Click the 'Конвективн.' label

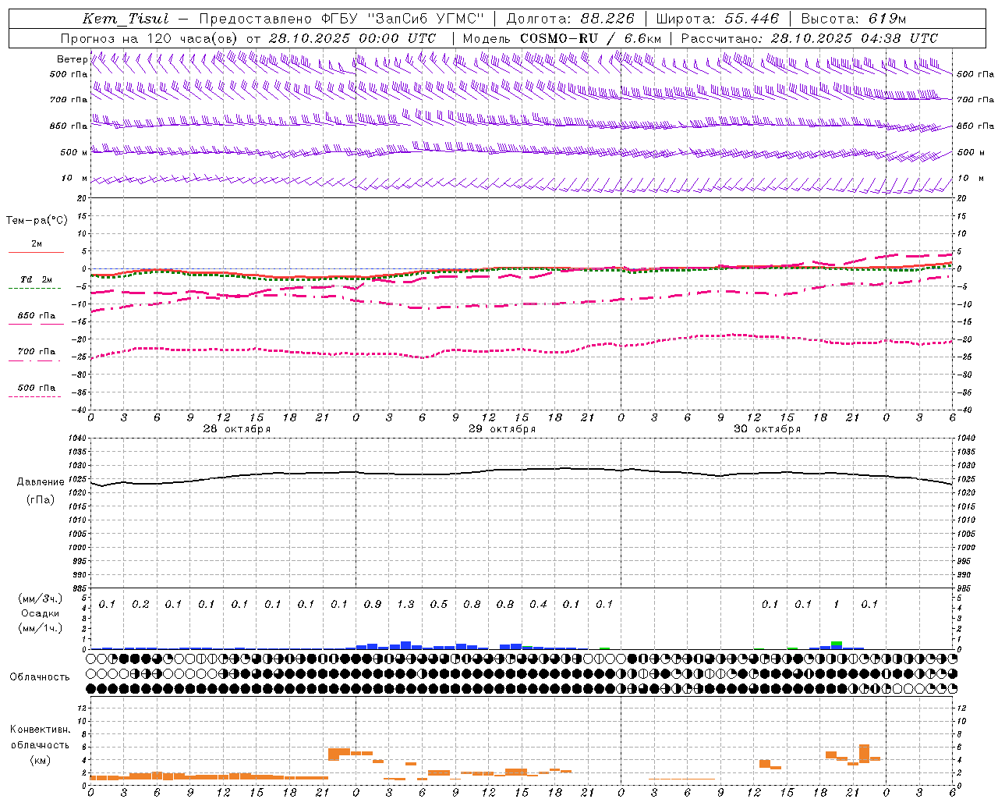pos(40,730)
